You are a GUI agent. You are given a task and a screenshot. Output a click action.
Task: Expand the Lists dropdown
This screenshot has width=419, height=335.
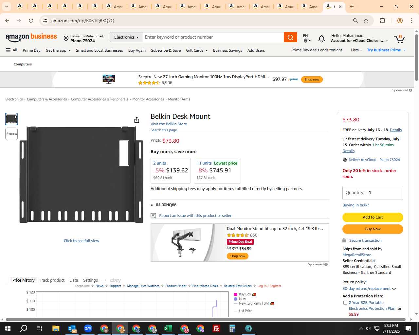[356, 50]
